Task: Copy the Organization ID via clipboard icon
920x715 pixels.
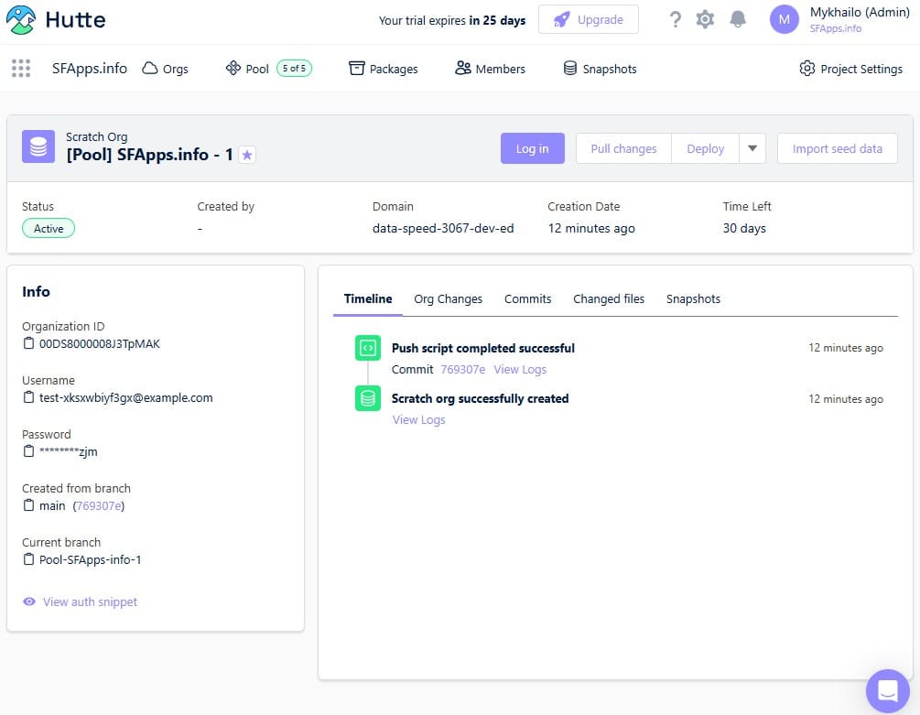Action: pyautogui.click(x=28, y=343)
